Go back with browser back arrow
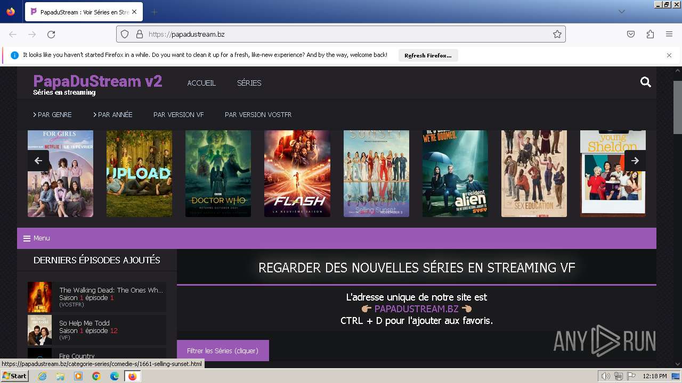This screenshot has height=383, width=682. pos(13,34)
